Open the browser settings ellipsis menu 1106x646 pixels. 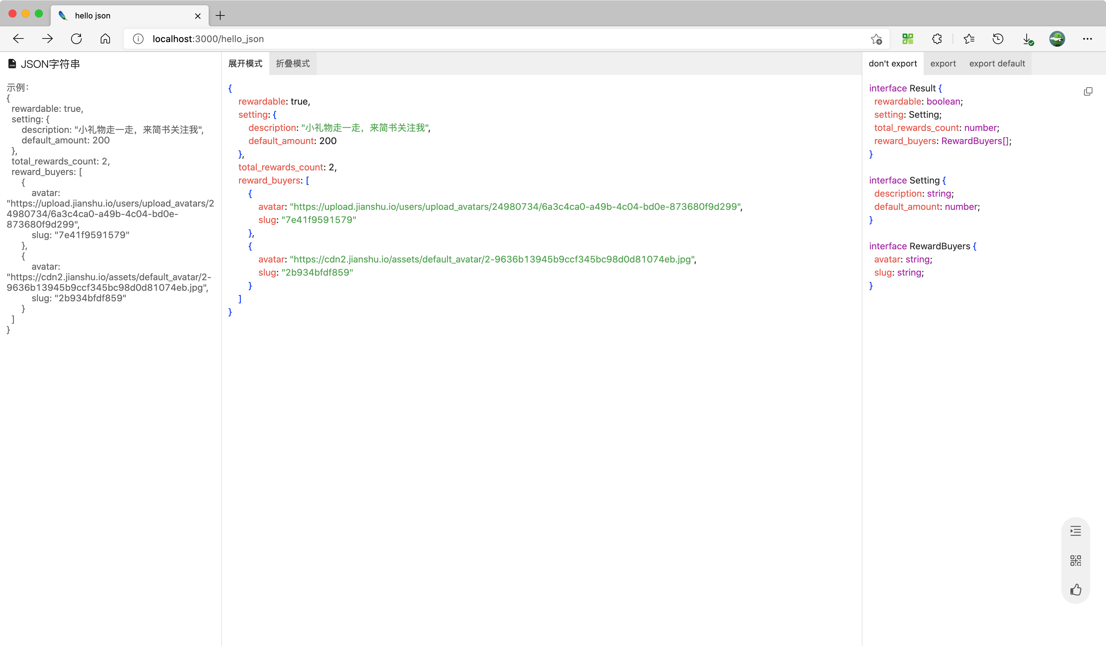(x=1087, y=38)
